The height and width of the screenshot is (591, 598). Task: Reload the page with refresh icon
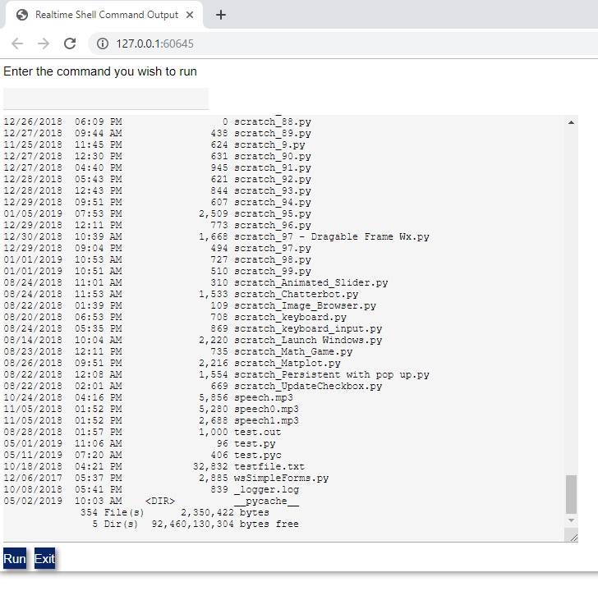[x=70, y=44]
